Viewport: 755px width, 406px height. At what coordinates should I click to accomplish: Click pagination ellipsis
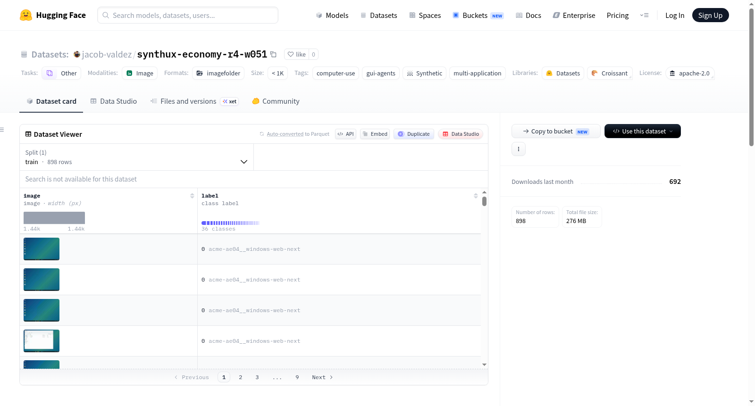[x=277, y=377]
